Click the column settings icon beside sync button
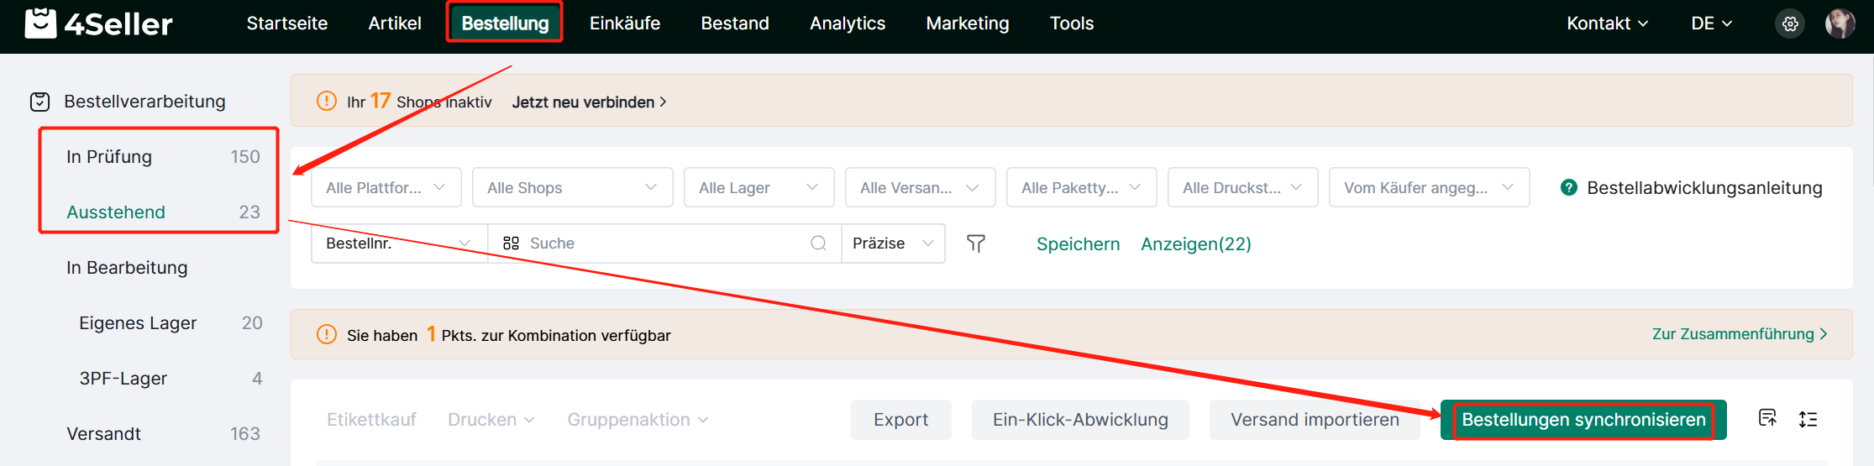 (x=1767, y=418)
